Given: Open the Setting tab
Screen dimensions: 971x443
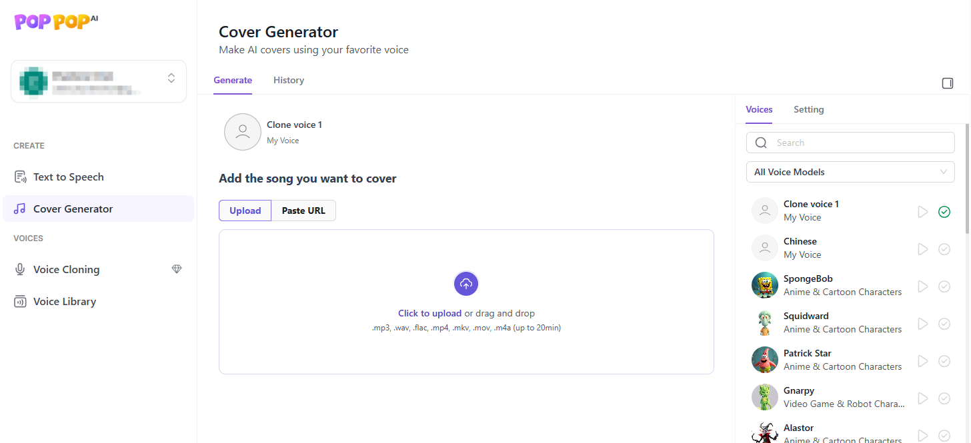Looking at the screenshot, I should point(808,109).
